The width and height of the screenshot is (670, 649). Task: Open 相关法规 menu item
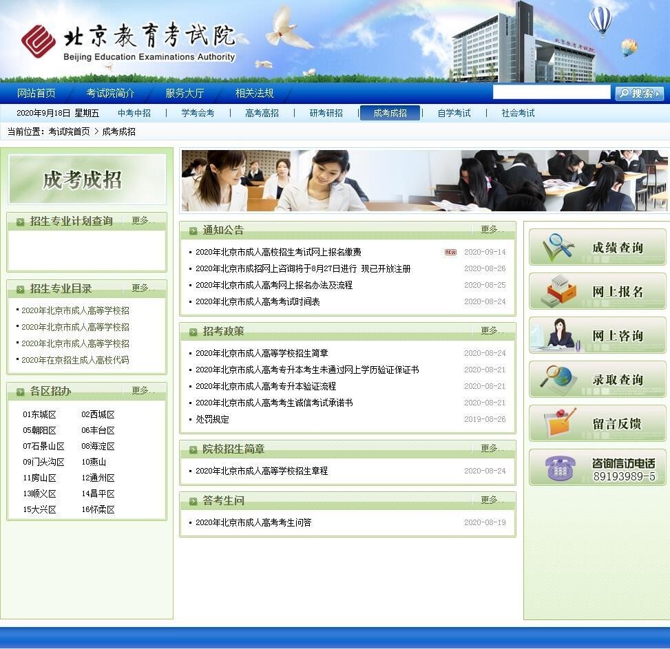[x=254, y=93]
